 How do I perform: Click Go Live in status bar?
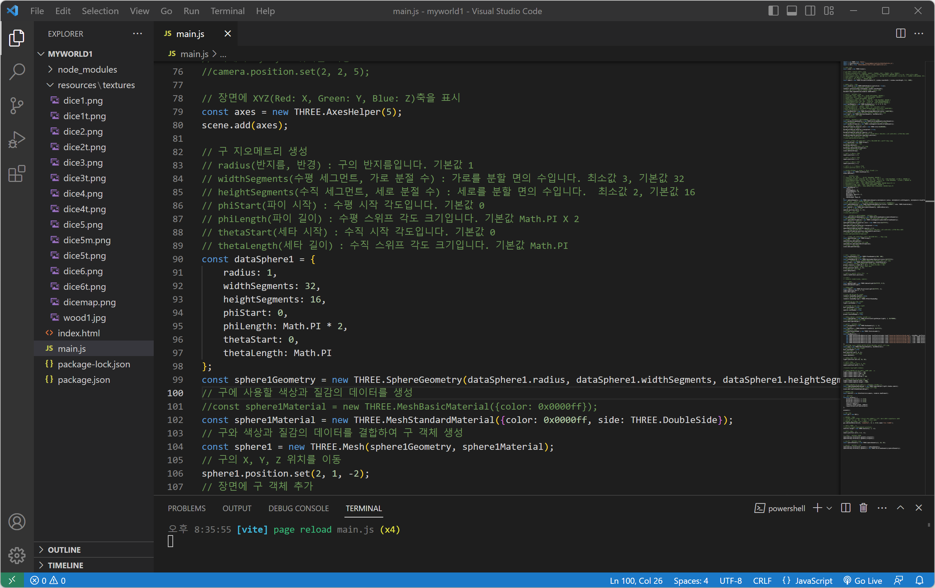point(863,581)
